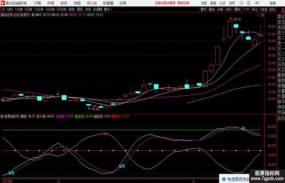Click the 标记 mark toolbar button

(254, 9)
